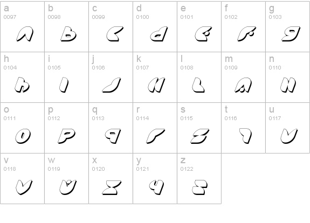Viewport: 310px width, 223px height.
Task: Select the glyph for letter g
Action: (291, 34)
